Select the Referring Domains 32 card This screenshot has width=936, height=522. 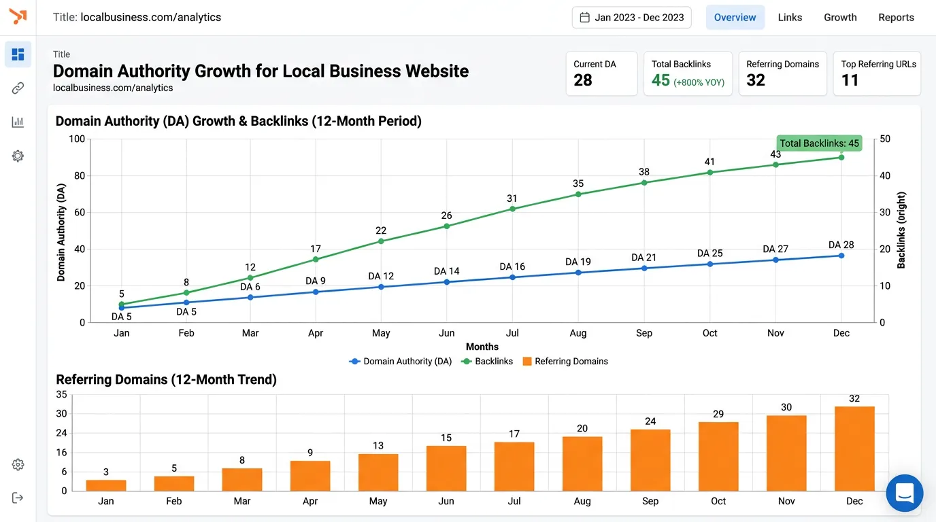tap(783, 73)
